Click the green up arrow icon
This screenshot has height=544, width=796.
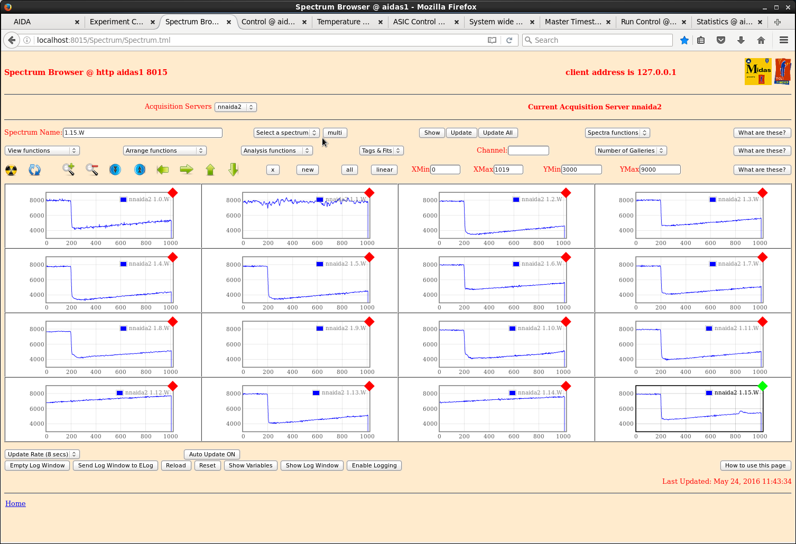click(x=210, y=170)
